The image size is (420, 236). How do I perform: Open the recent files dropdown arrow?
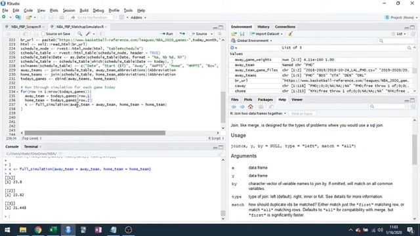coord(35,18)
